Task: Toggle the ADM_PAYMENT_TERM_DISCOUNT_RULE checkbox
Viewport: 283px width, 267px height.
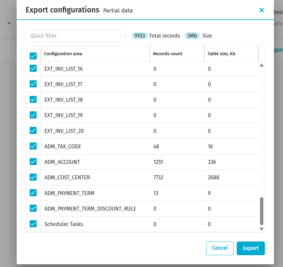Action: point(33,208)
